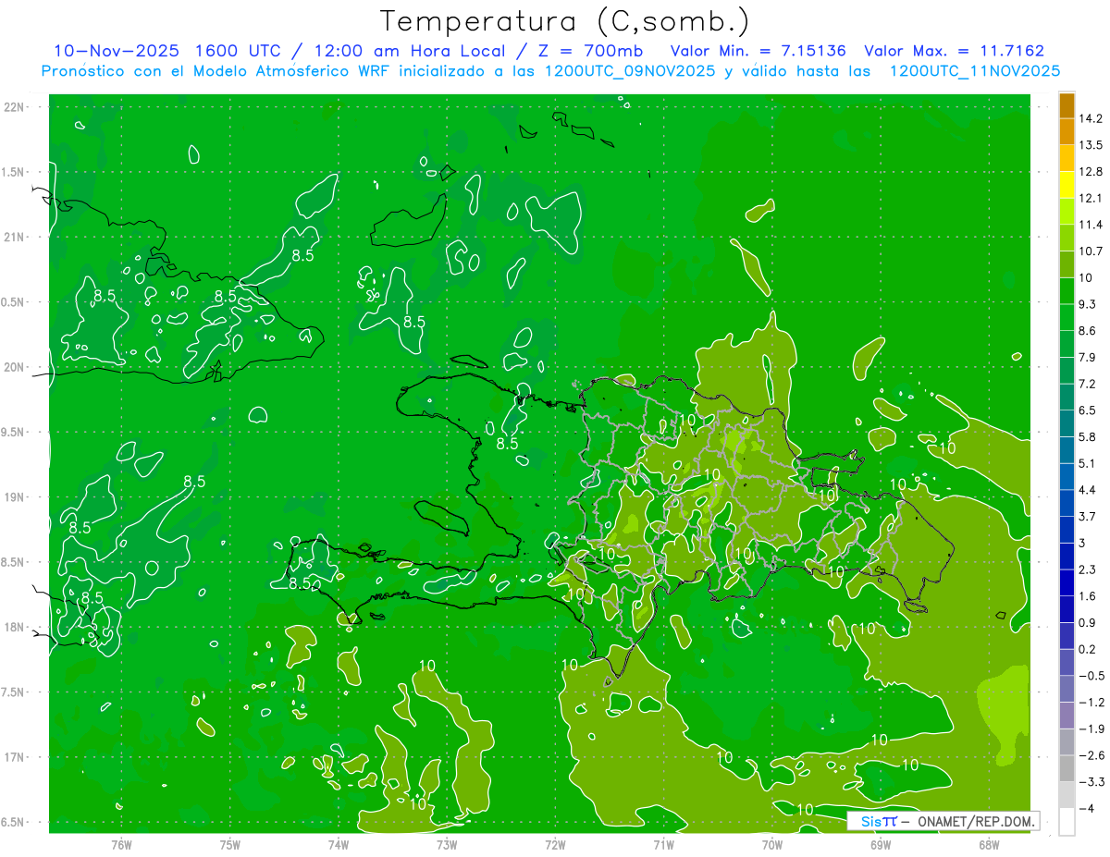Viewport: 1110px width, 857px height.
Task: Click the '69W' longitude label
Action: pos(881,844)
